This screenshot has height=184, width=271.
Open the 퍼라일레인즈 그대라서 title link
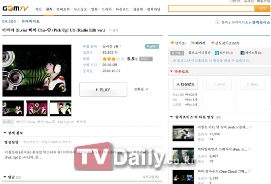[222, 149]
